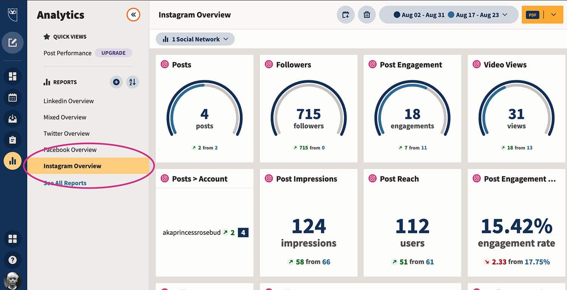
Task: Open the Facebook Overview report
Action: point(70,150)
